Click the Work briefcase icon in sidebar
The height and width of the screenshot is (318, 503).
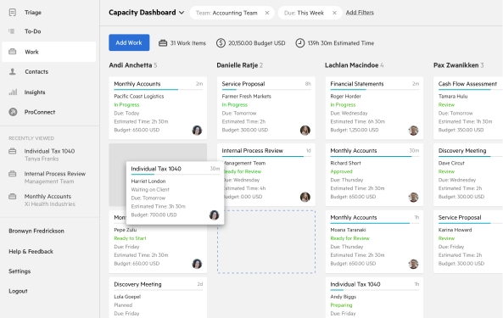tap(12, 52)
